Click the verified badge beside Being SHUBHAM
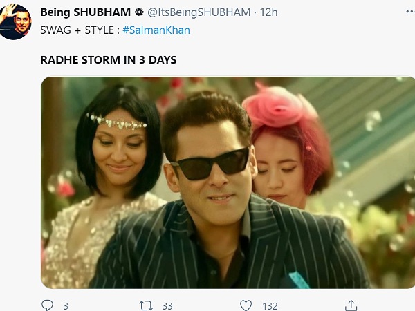The height and width of the screenshot is (311, 415). [119, 13]
